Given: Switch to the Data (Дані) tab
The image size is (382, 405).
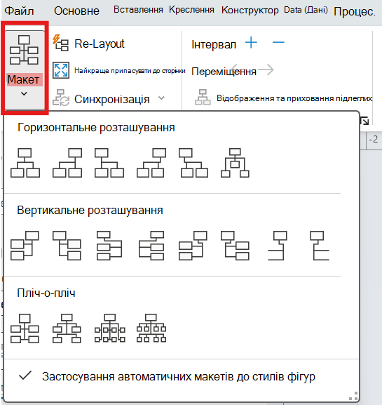Looking at the screenshot, I should [306, 10].
